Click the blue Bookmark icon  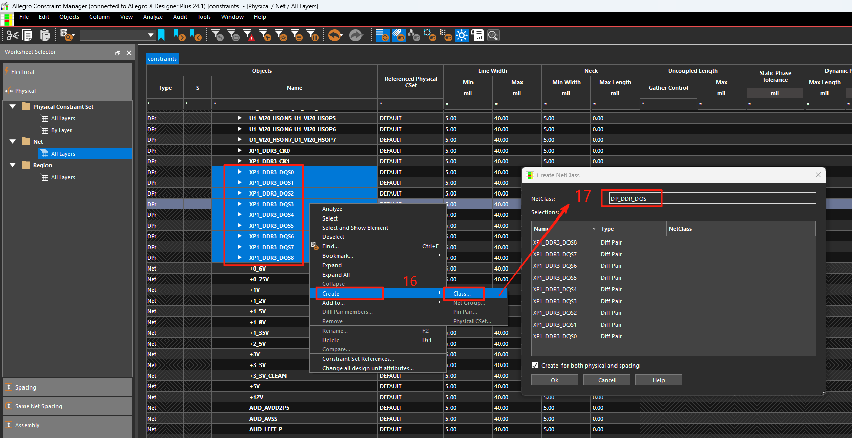point(161,35)
